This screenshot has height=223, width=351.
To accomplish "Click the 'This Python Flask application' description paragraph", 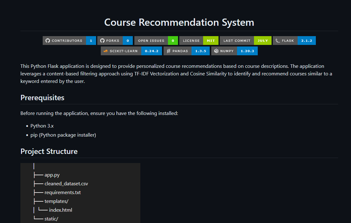I will (176, 74).
